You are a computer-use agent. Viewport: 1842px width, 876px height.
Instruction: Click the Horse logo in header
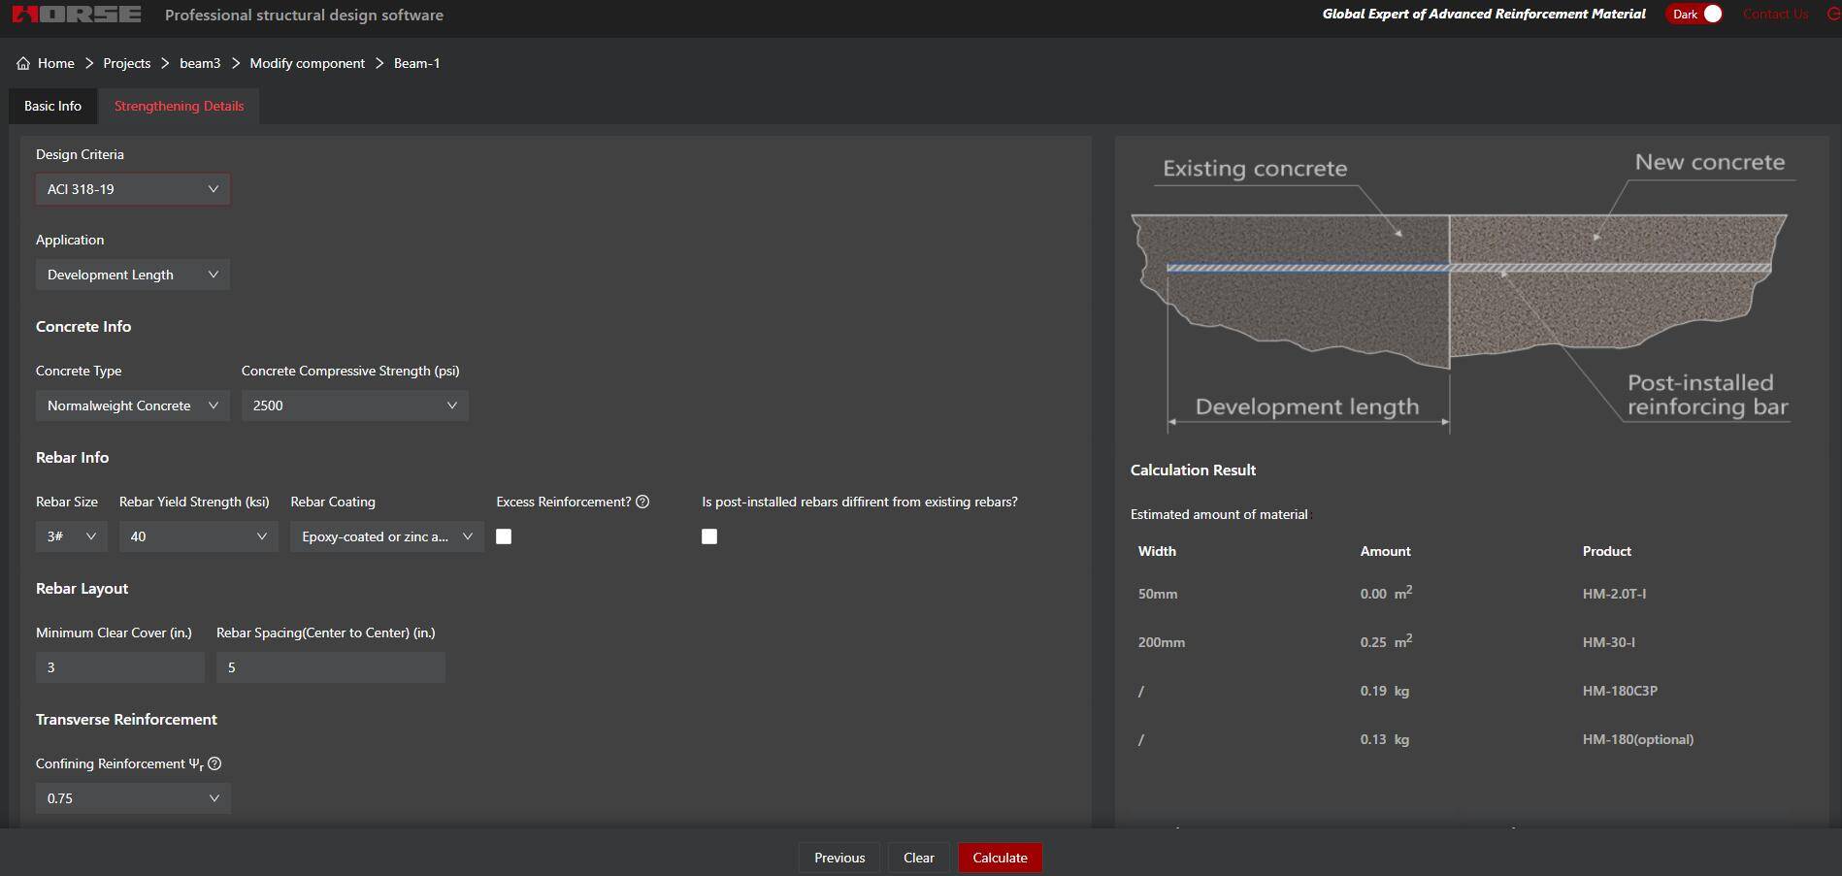pyautogui.click(x=77, y=15)
